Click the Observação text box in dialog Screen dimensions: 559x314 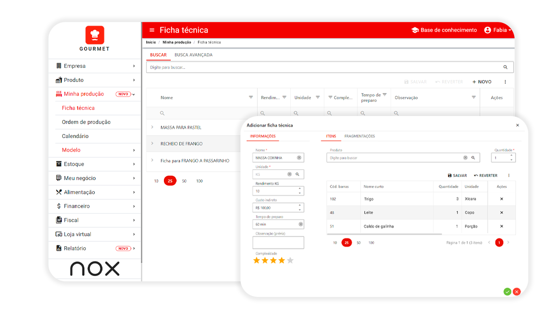pos(278,243)
